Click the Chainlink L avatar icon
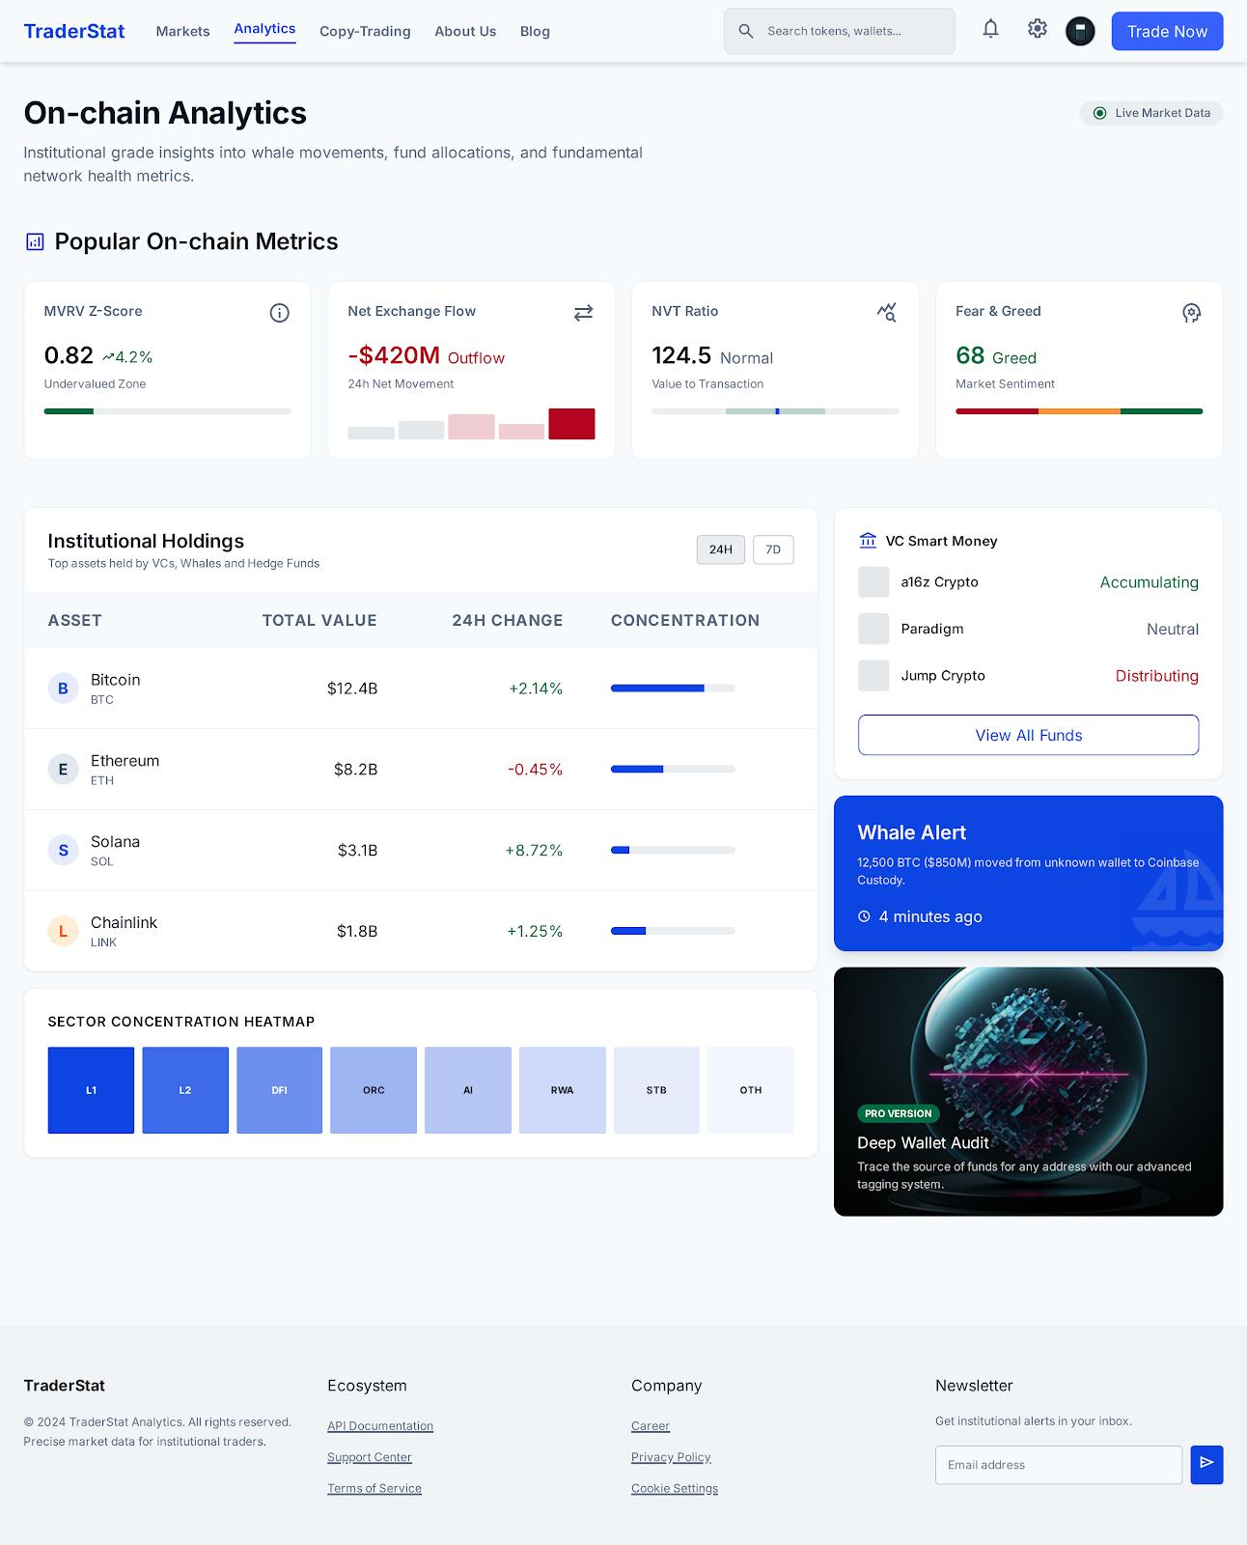1247x1545 pixels. point(64,931)
